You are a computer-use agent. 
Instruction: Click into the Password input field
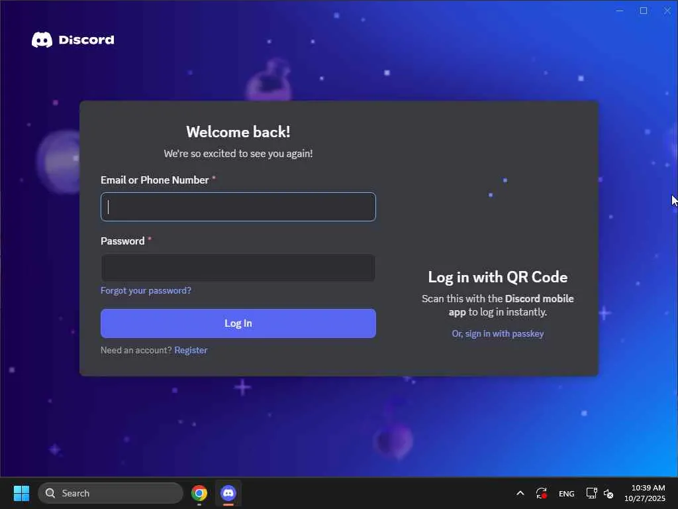(x=238, y=268)
